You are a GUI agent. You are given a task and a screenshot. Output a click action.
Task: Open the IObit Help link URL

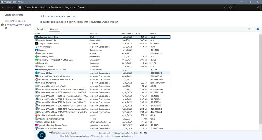pyautogui.click(x=81, y=136)
